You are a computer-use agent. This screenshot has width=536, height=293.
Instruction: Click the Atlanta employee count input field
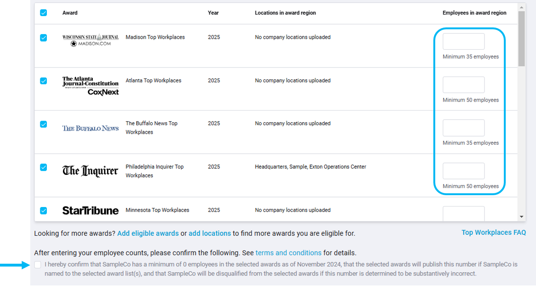click(463, 85)
